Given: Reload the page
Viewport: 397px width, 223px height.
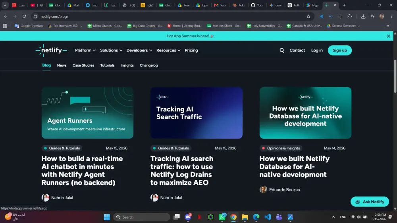Looking at the screenshot, I should (24, 16).
